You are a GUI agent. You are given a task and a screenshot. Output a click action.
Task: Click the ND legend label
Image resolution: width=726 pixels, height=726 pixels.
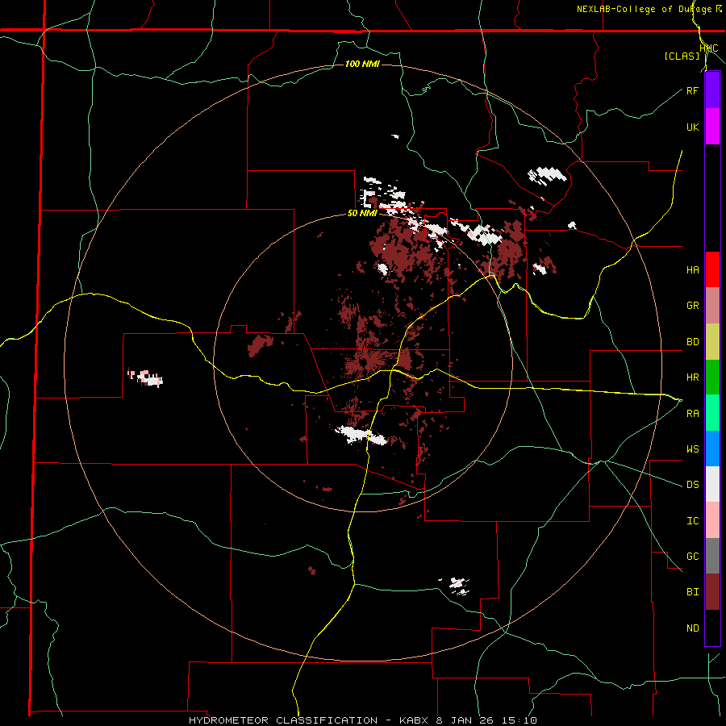click(x=692, y=628)
